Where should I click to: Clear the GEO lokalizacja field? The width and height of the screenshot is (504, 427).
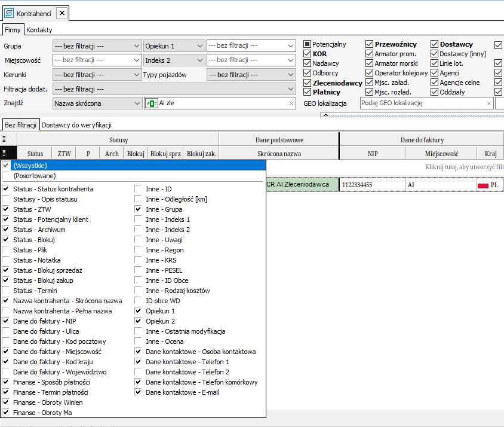pos(488,103)
